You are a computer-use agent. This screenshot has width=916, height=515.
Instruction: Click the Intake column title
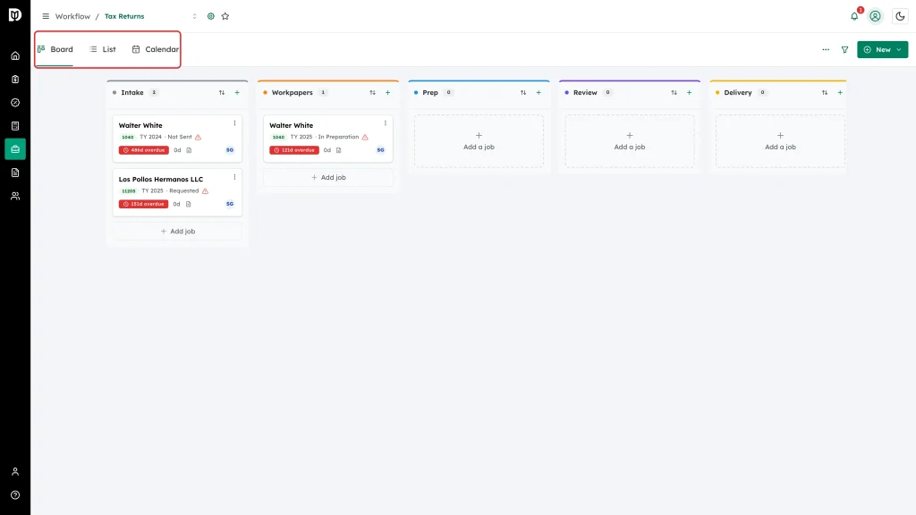pyautogui.click(x=132, y=92)
